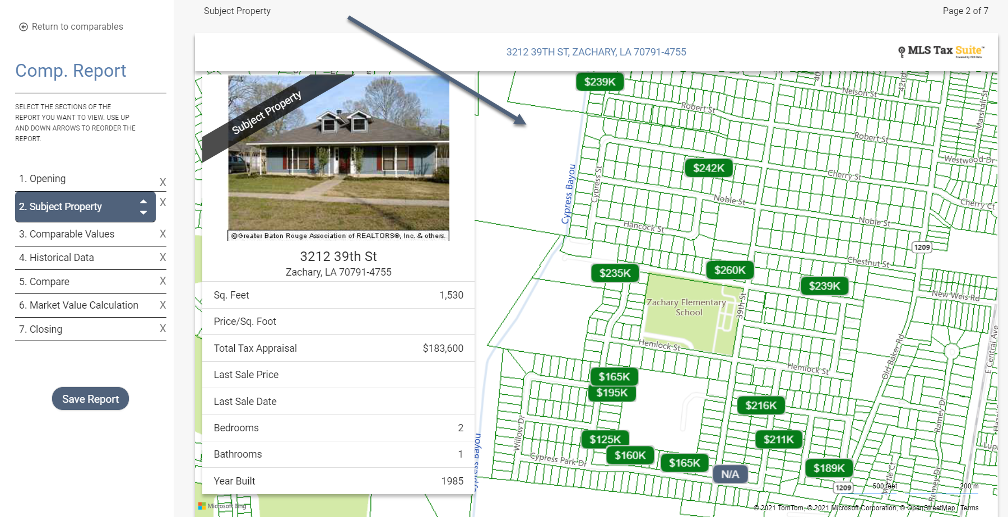Click the MLS Tax Suite logo
The width and height of the screenshot is (1008, 517).
click(940, 51)
